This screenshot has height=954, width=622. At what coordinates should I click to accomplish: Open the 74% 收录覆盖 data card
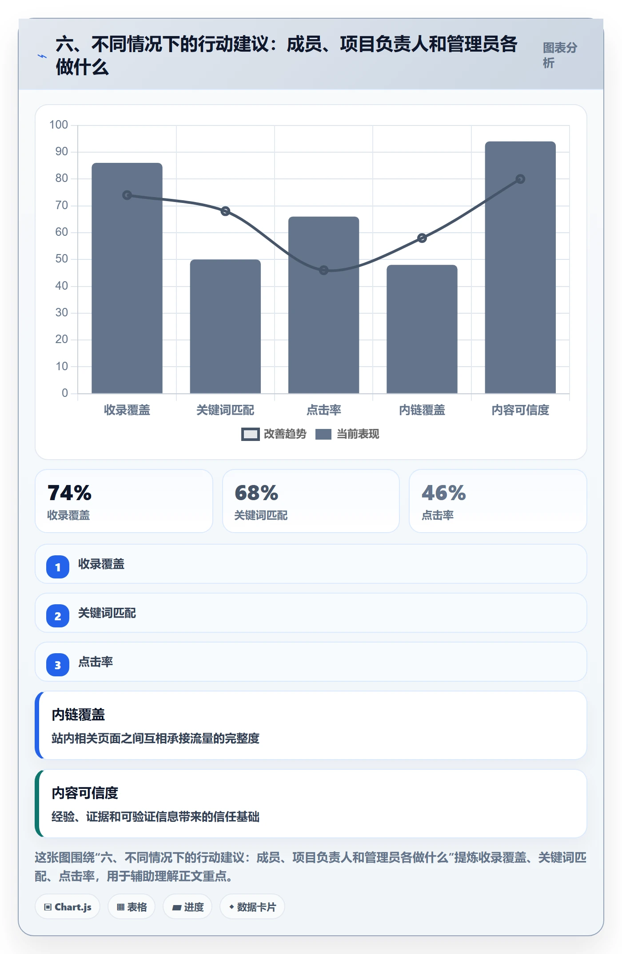[124, 501]
